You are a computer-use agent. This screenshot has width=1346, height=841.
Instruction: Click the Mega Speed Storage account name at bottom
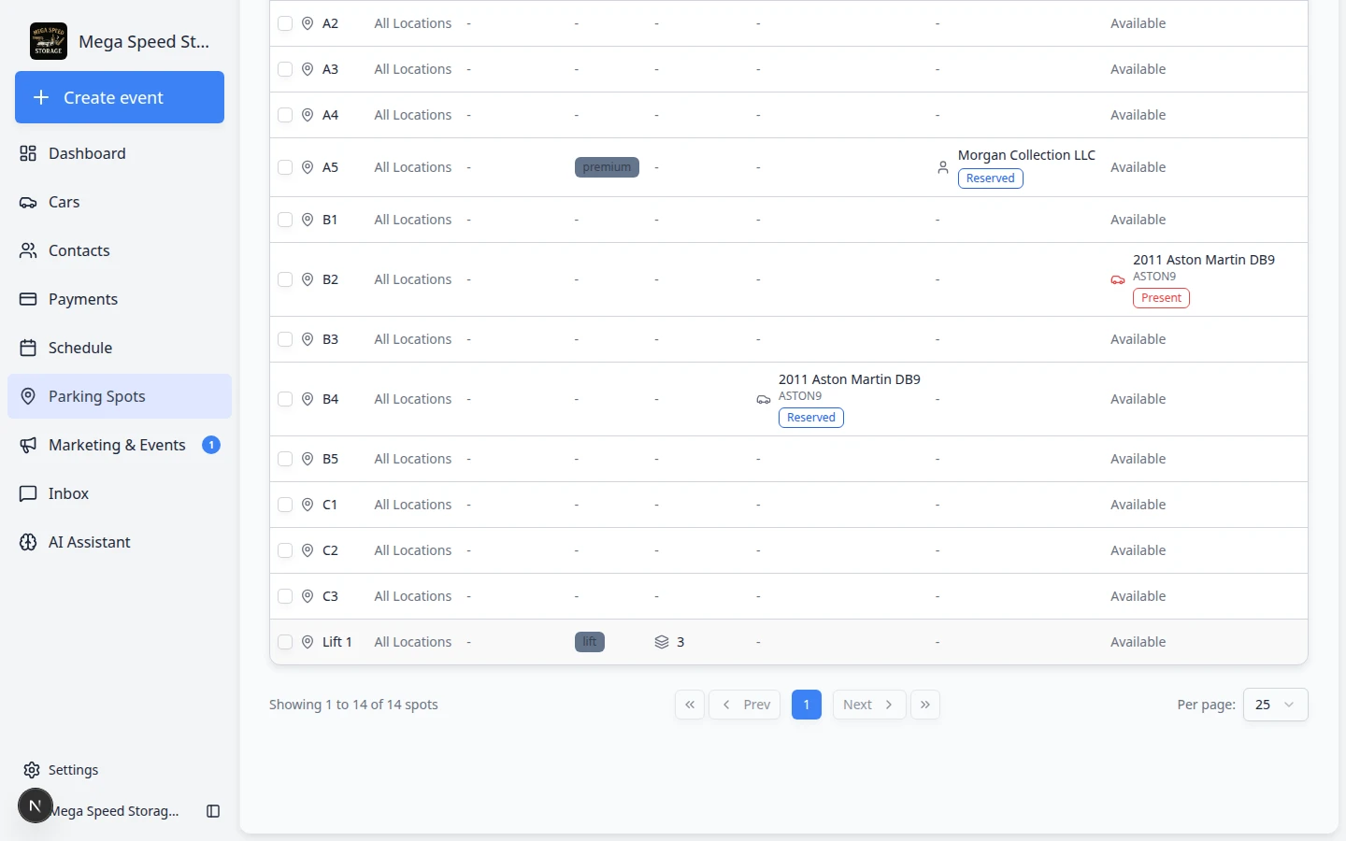point(116,811)
